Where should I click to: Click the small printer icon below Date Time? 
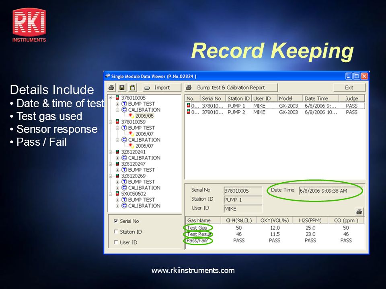tap(359, 212)
